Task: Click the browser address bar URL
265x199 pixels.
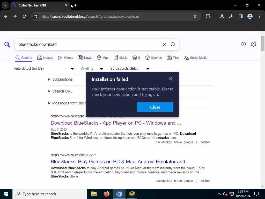Action: [90, 16]
